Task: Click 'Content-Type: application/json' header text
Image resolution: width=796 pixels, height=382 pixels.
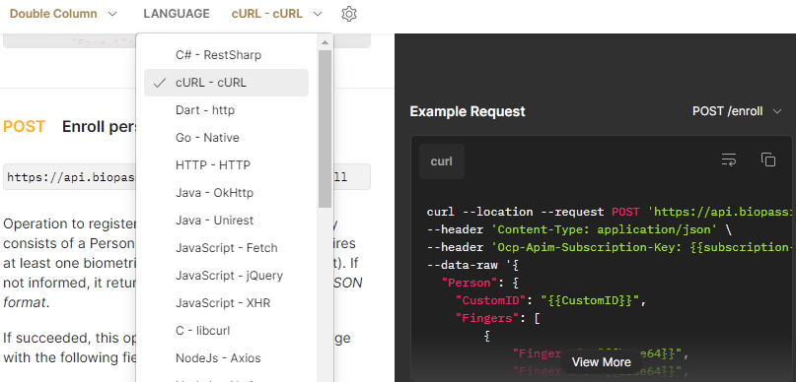Action: [x=605, y=229]
